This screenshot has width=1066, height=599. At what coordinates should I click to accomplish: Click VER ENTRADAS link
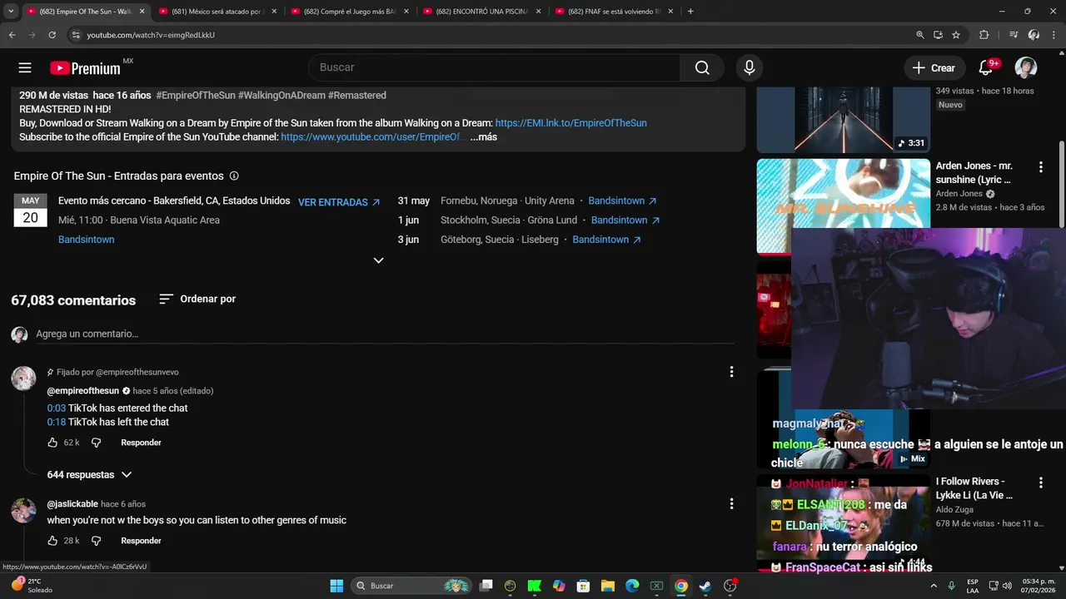click(x=339, y=202)
